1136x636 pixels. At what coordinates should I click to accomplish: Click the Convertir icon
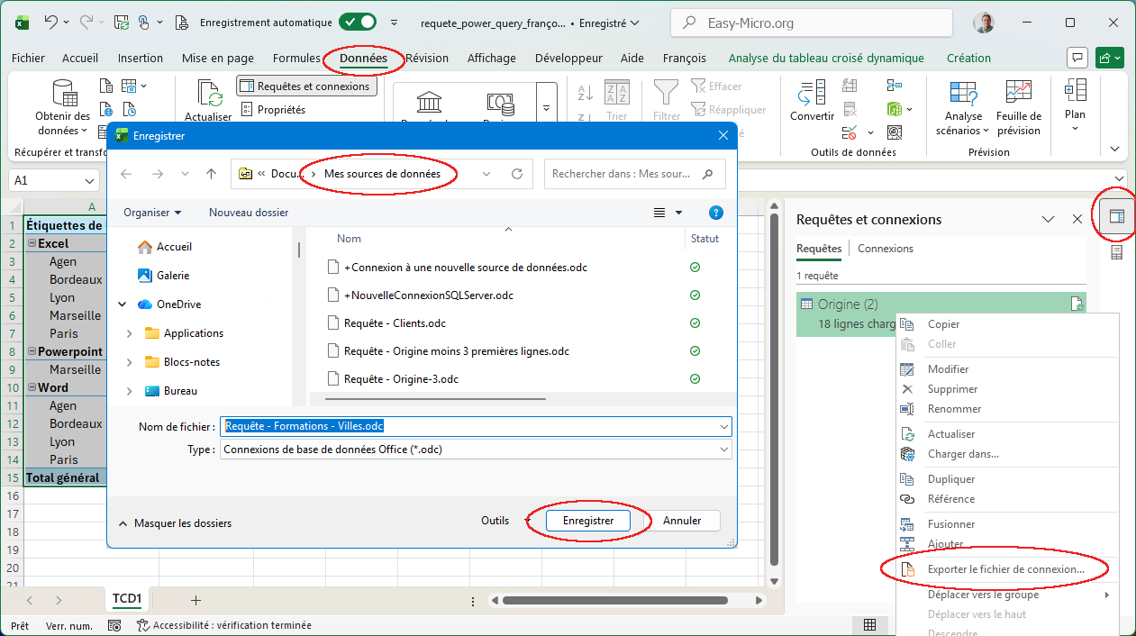[812, 93]
